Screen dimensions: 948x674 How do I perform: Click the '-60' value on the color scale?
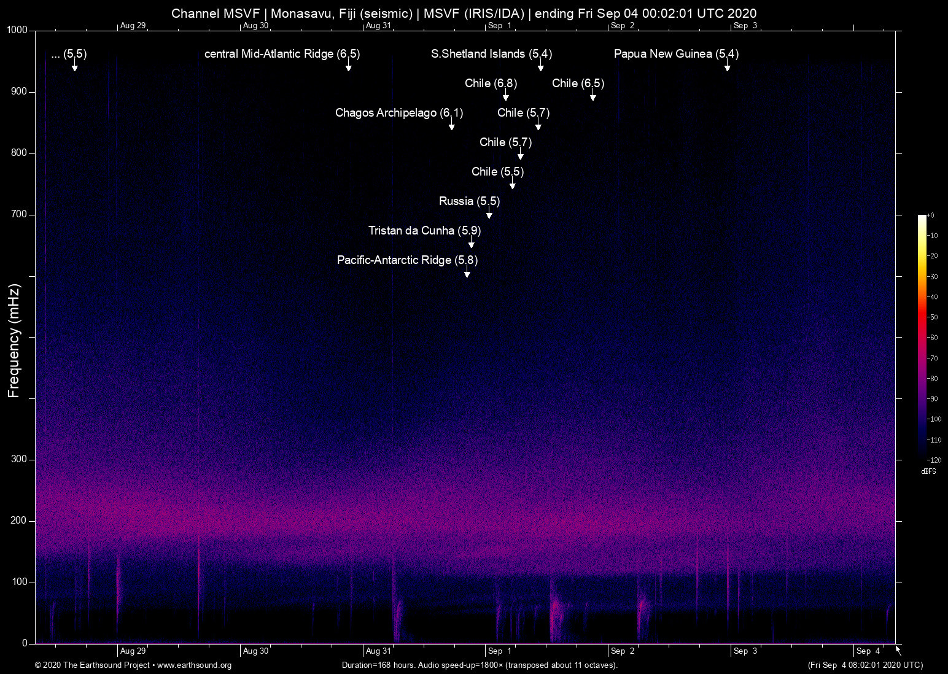click(x=933, y=338)
